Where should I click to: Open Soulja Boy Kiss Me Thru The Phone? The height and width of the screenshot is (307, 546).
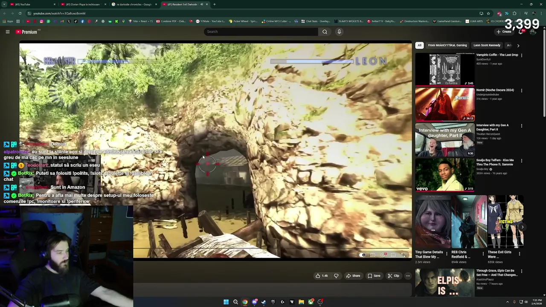444,175
